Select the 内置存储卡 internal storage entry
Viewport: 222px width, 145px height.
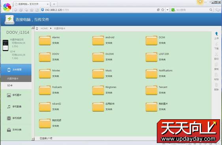16,78
